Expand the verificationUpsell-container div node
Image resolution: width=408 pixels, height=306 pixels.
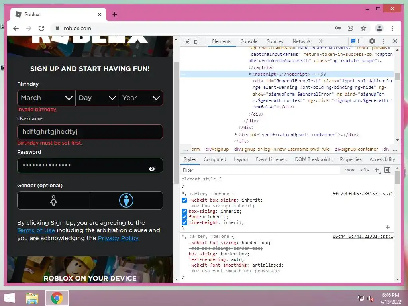[235, 135]
